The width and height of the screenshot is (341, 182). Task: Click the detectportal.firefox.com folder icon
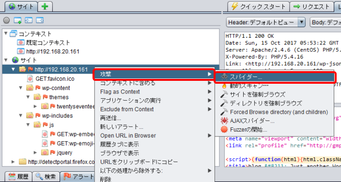pyautogui.click(x=22, y=162)
